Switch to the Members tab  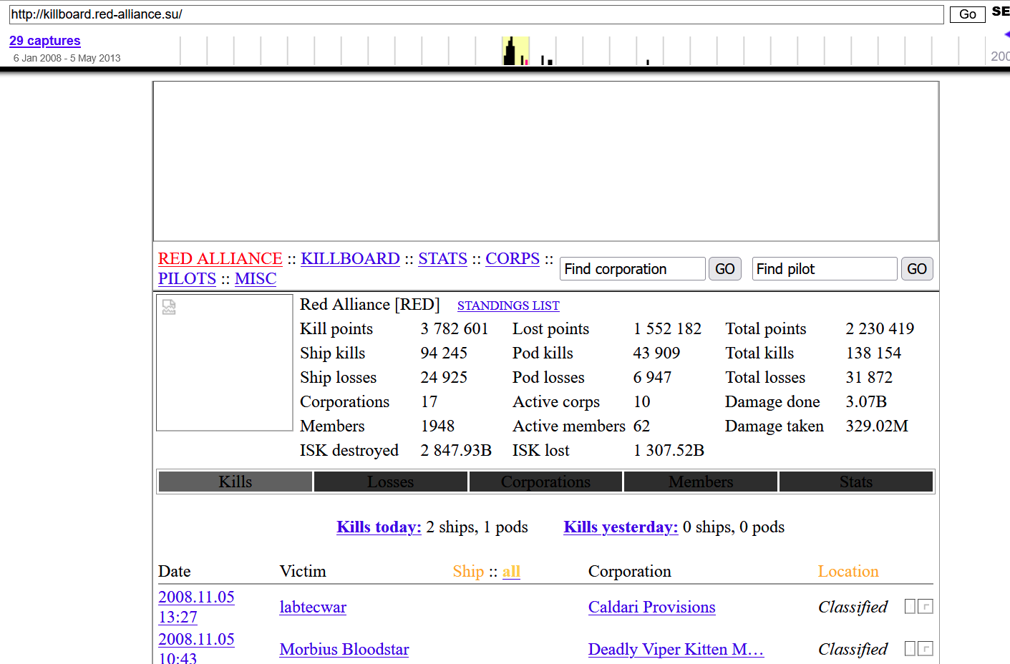pyautogui.click(x=701, y=482)
